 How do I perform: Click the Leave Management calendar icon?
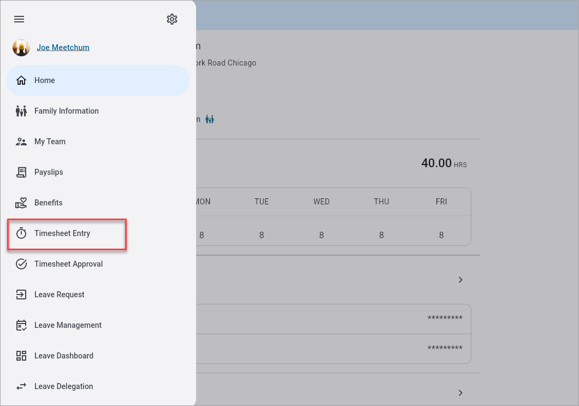click(x=21, y=325)
